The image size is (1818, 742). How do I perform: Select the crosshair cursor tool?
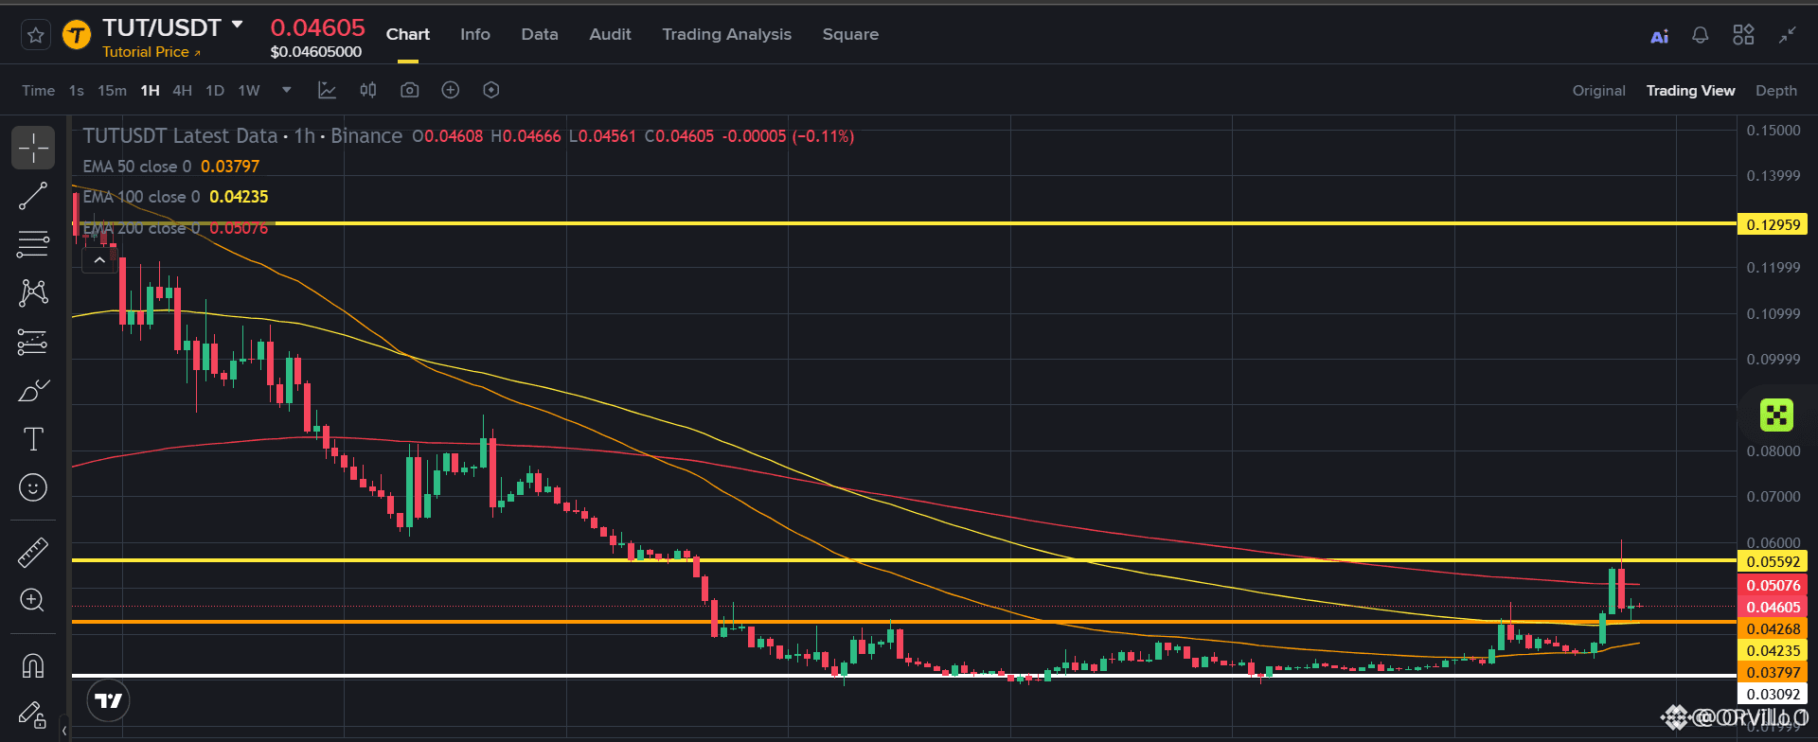pos(33,148)
